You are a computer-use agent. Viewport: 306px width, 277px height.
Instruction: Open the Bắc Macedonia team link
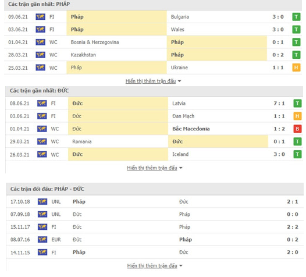click(191, 129)
